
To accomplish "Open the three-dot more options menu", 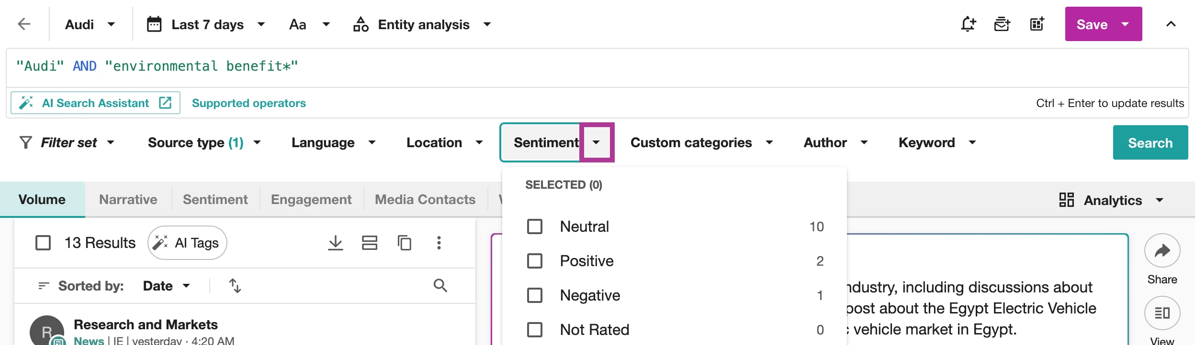I will pyautogui.click(x=439, y=243).
